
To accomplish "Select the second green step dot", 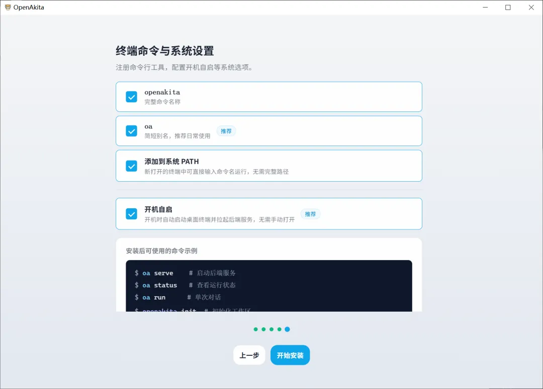I will point(263,329).
